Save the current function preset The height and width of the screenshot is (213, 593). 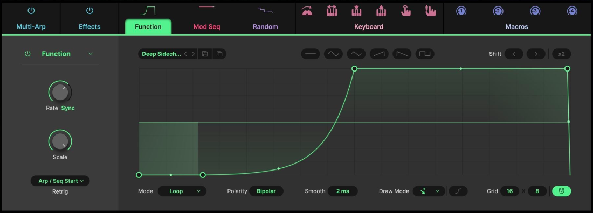tap(205, 54)
